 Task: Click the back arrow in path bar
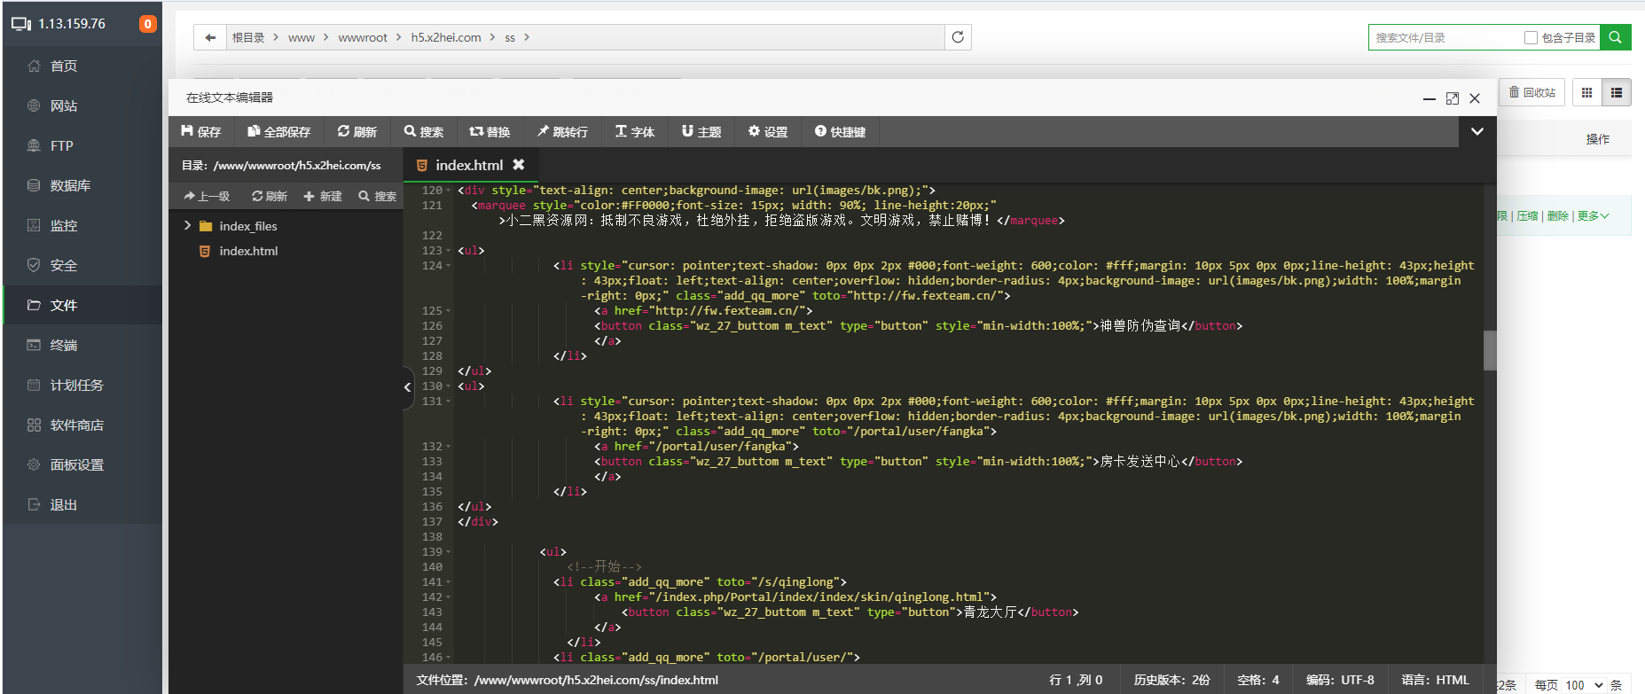point(210,37)
